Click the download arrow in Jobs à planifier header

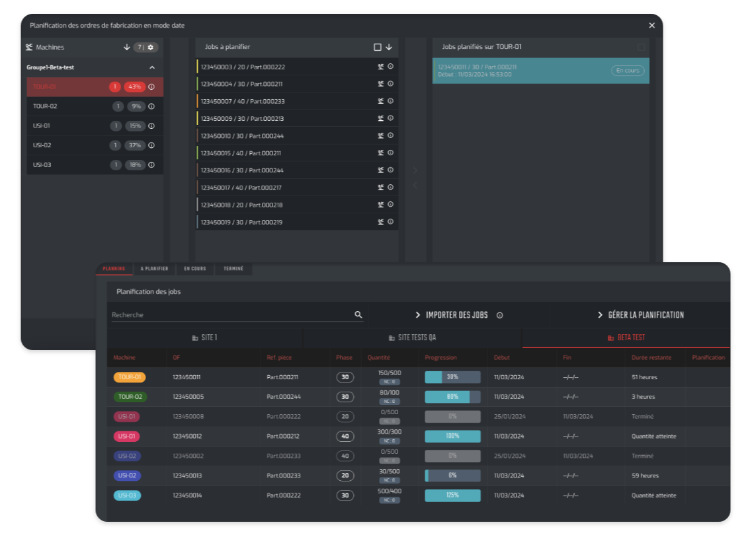[390, 47]
